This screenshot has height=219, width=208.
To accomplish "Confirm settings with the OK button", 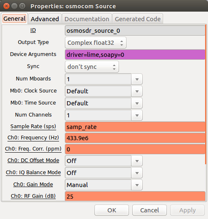I will tap(111, 210).
